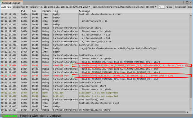Screen dimensions: 193x118
Task: Click the Priority column header
Action: 47,11
